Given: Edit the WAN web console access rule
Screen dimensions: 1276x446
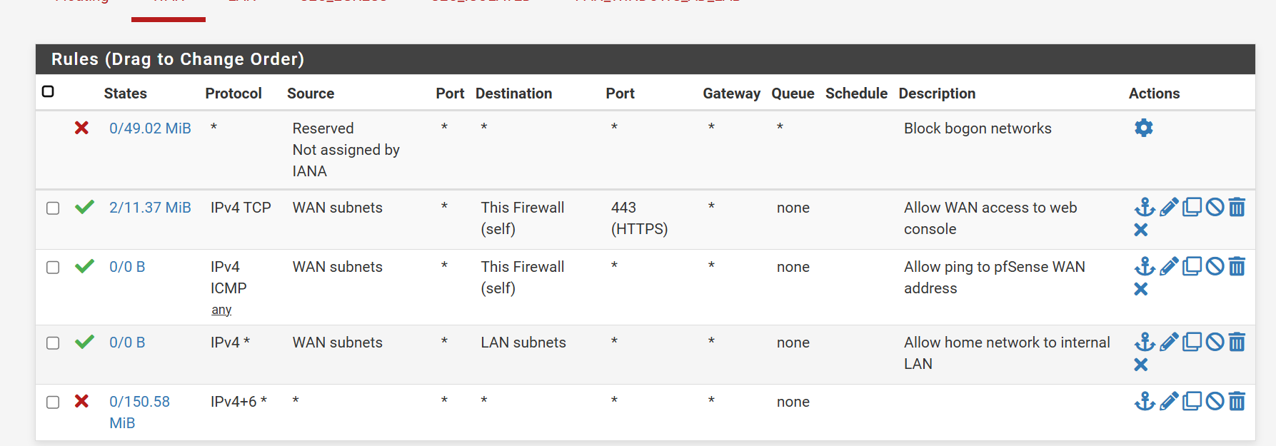Looking at the screenshot, I should click(1169, 207).
